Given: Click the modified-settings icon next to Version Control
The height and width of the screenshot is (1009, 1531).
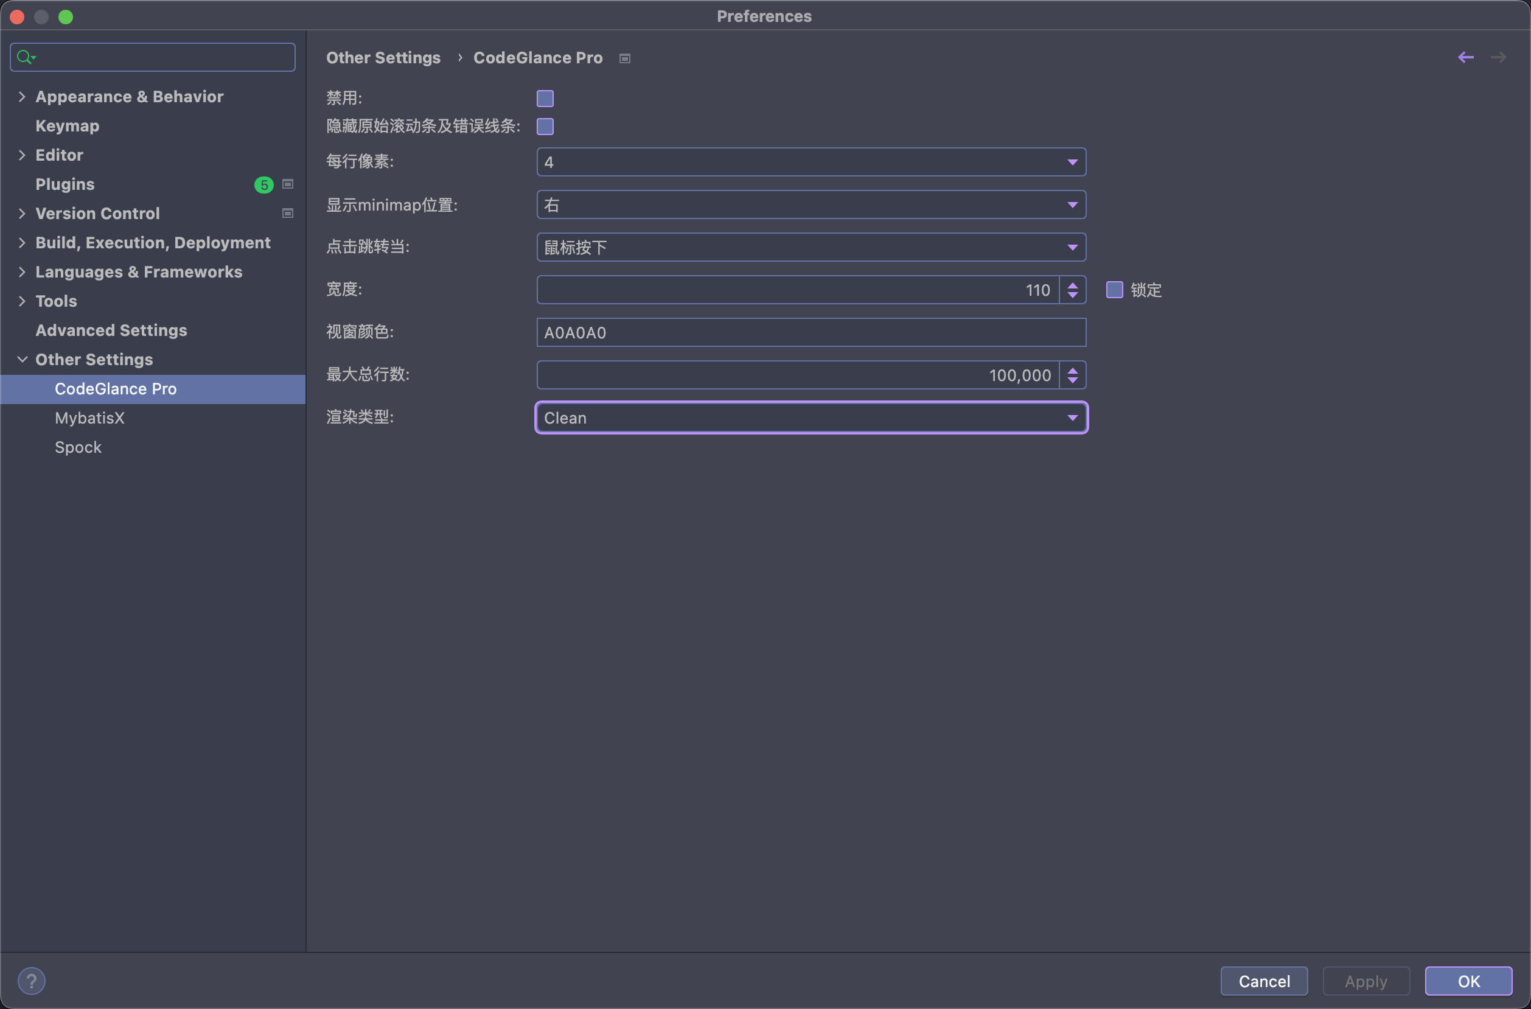Looking at the screenshot, I should tap(287, 213).
